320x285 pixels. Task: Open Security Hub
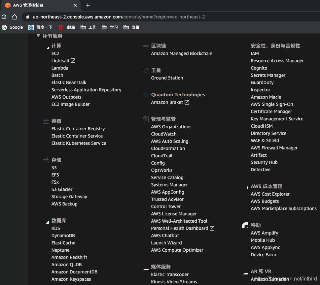click(x=264, y=163)
